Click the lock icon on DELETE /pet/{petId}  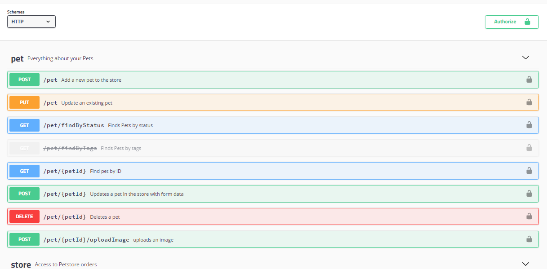529,216
